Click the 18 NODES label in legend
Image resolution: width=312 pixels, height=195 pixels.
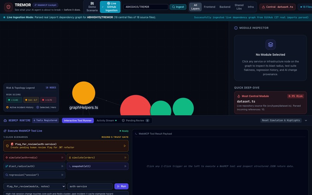[x=51, y=87]
